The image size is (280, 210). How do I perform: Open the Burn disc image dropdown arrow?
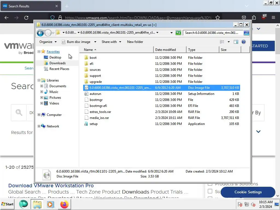(95, 42)
